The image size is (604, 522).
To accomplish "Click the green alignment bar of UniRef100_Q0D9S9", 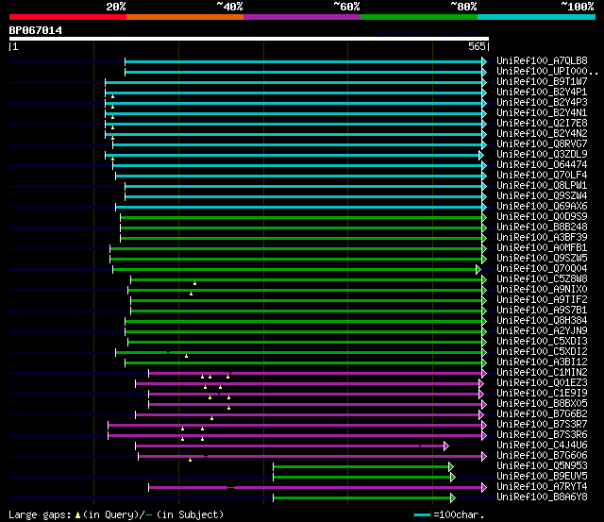I will [303, 218].
